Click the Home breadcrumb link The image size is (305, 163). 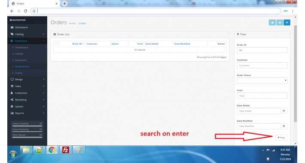pyautogui.click(x=72, y=23)
